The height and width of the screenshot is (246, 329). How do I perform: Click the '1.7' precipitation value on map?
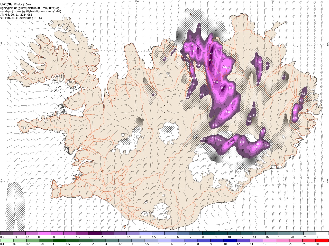pos(220,50)
